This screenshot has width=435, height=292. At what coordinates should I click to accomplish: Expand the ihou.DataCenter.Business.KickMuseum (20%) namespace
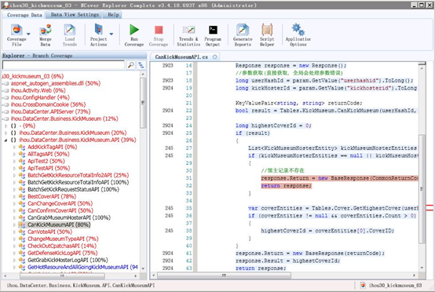click(x=5, y=133)
